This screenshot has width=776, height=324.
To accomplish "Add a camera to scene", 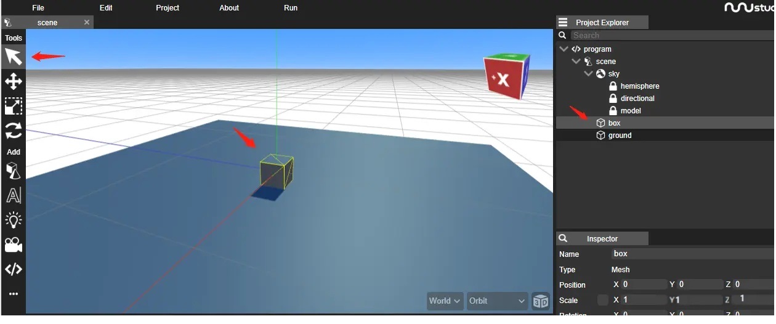I will click(x=14, y=245).
